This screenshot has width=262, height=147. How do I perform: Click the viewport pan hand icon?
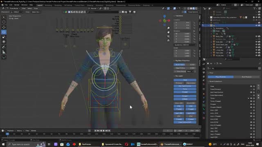(x=168, y=32)
